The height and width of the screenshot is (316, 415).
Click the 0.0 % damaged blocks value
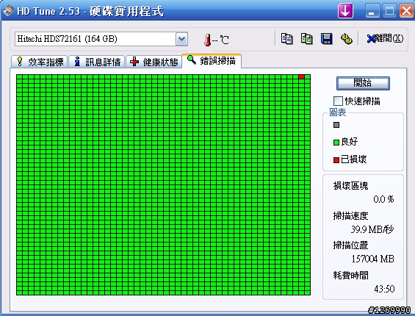tap(383, 199)
